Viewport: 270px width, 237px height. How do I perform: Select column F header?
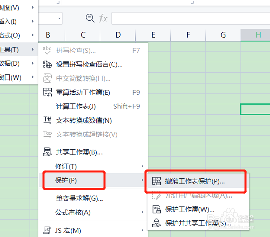(x=188, y=35)
